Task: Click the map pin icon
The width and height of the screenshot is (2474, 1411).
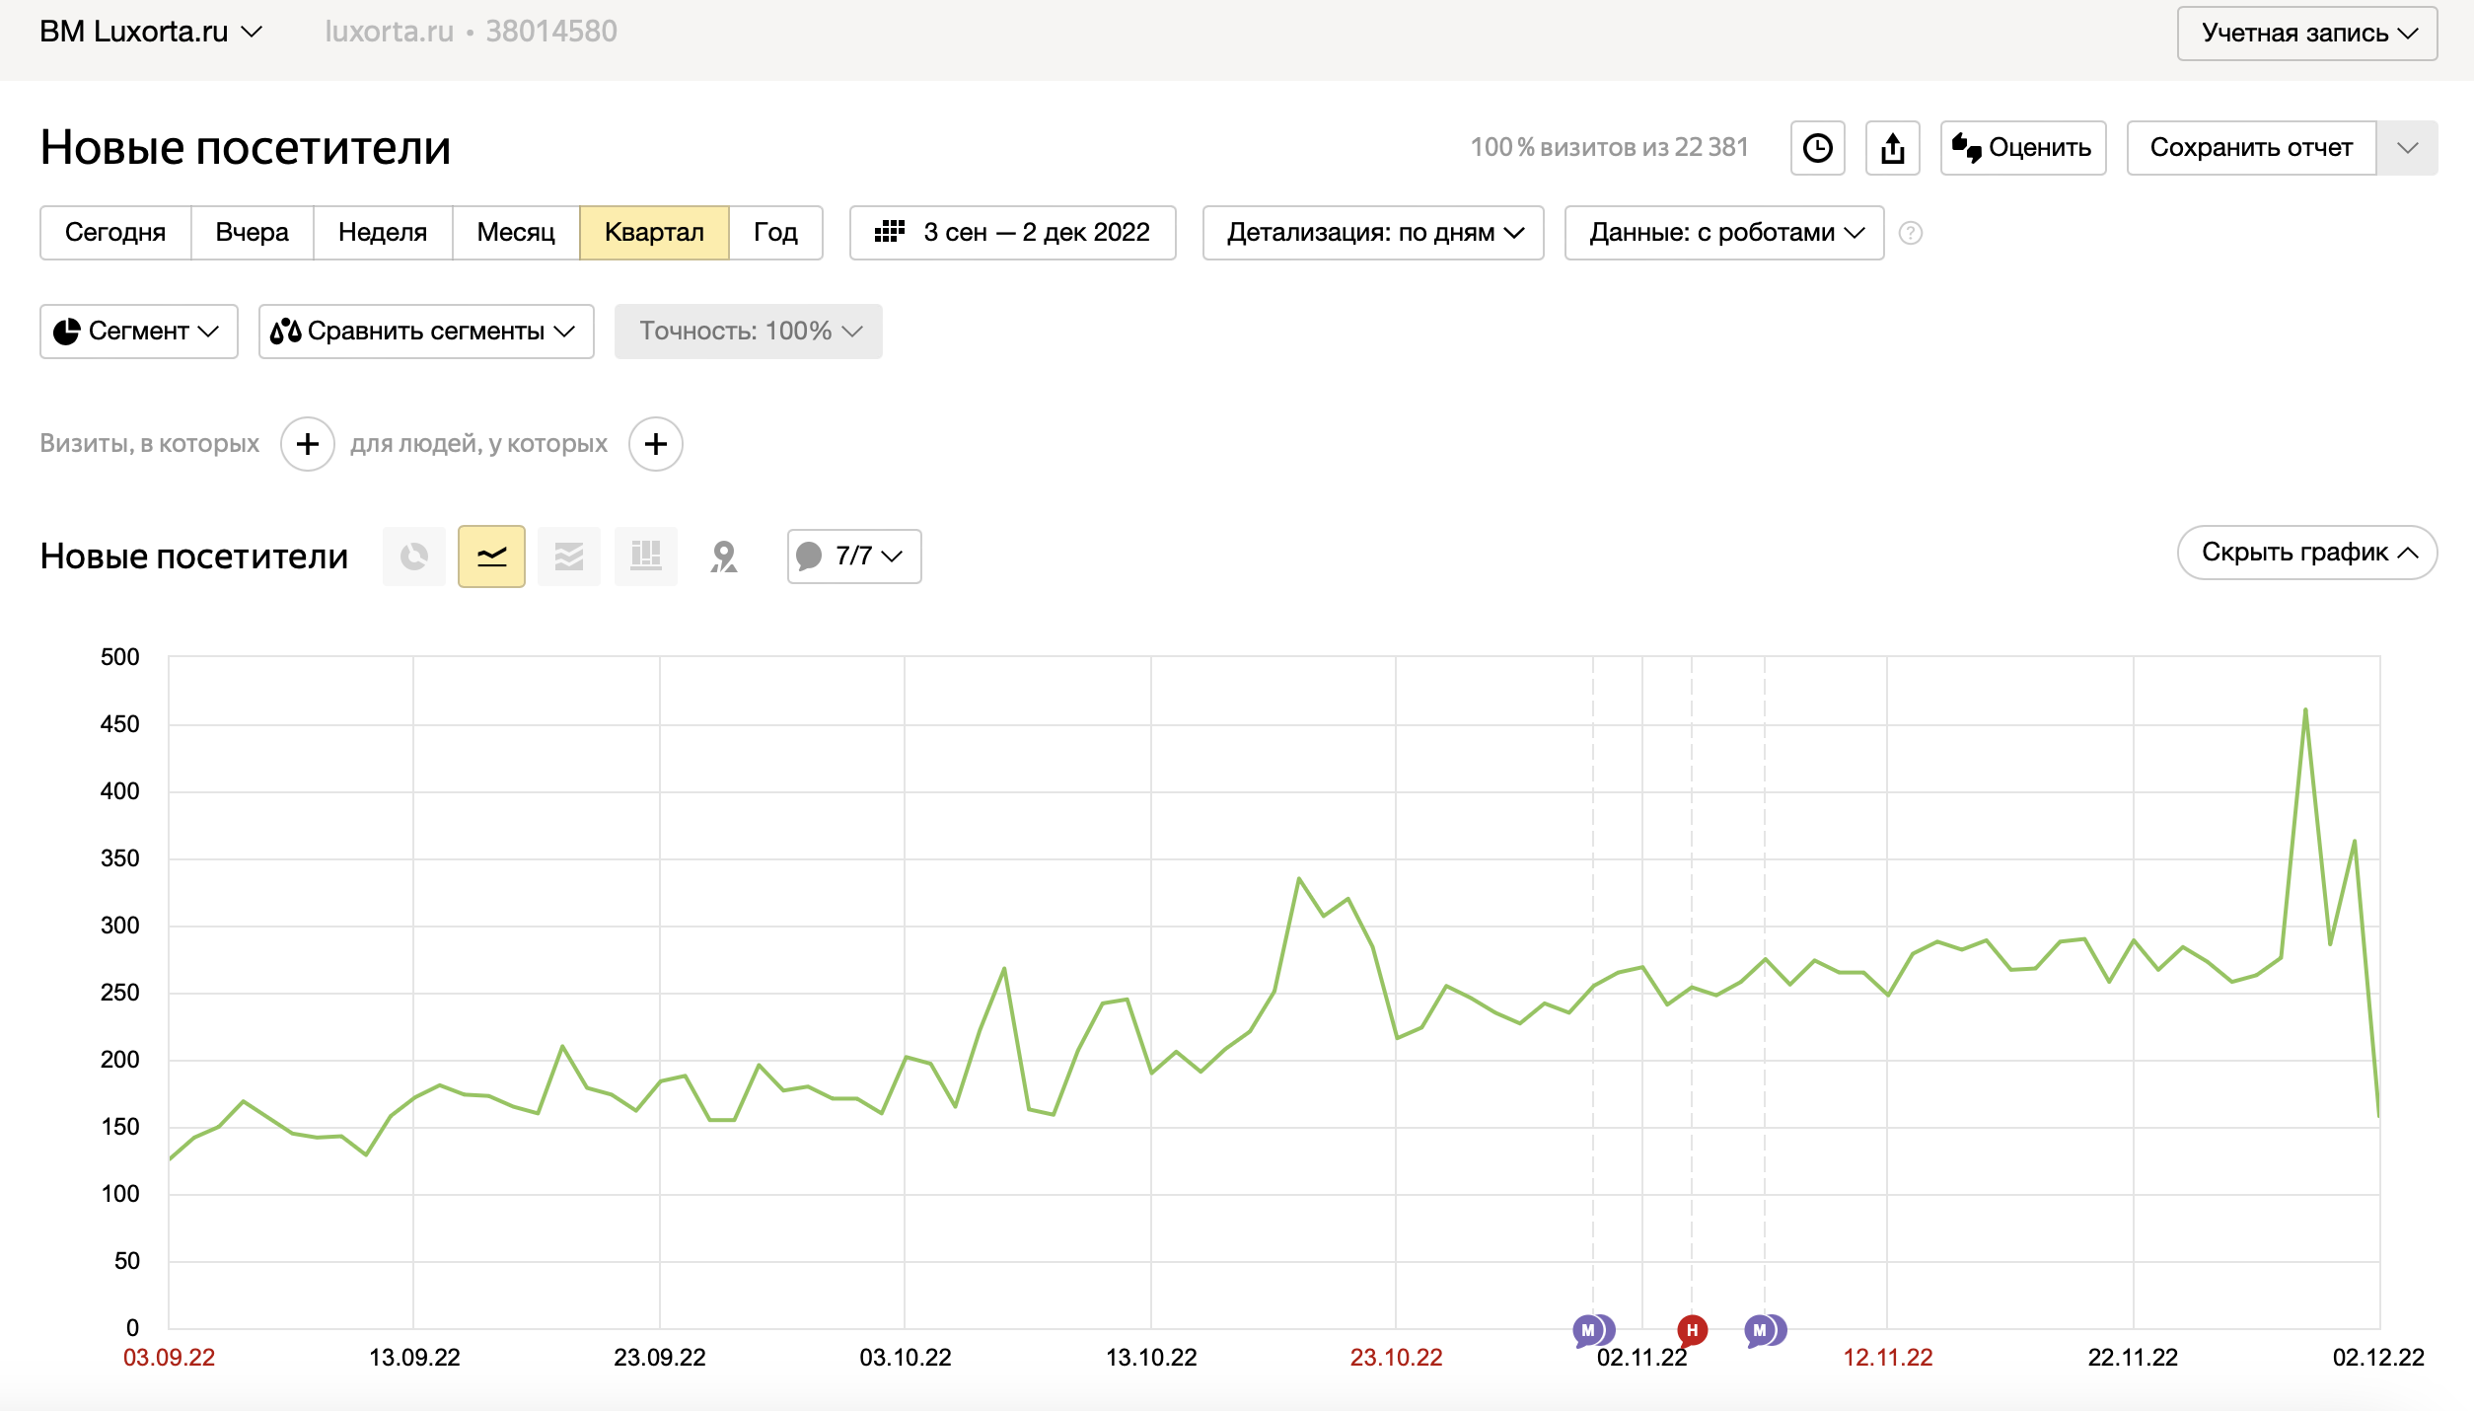Action: (724, 557)
